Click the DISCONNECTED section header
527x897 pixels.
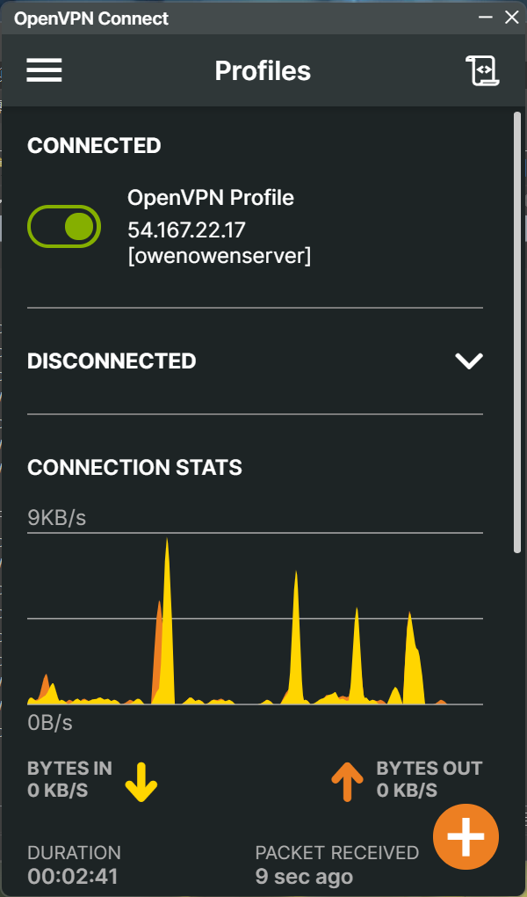(x=112, y=361)
